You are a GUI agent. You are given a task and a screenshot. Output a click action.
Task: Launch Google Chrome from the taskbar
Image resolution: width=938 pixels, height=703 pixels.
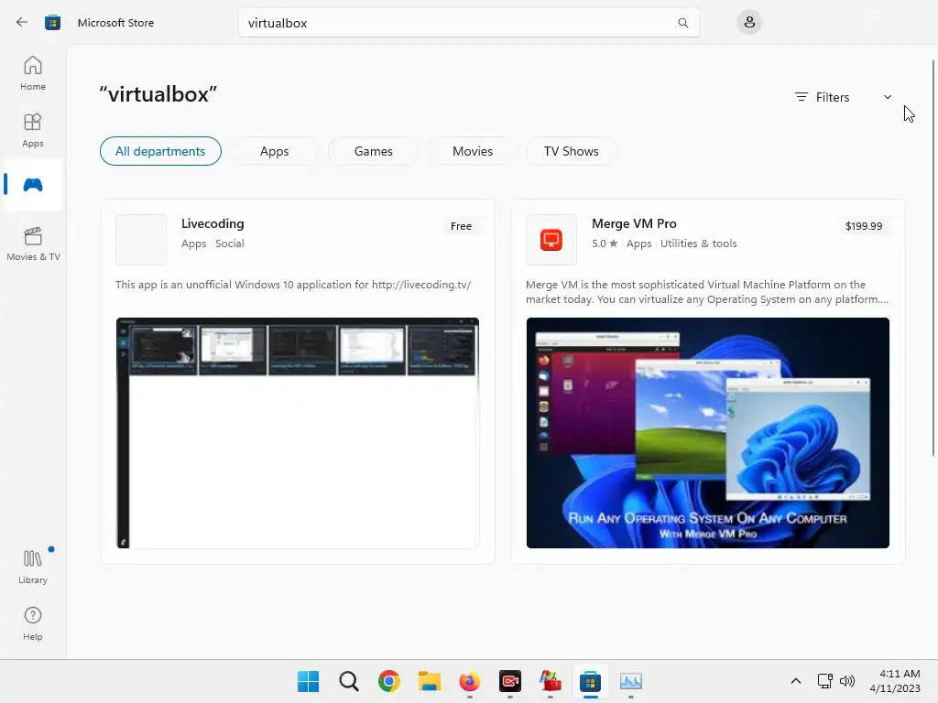point(388,681)
